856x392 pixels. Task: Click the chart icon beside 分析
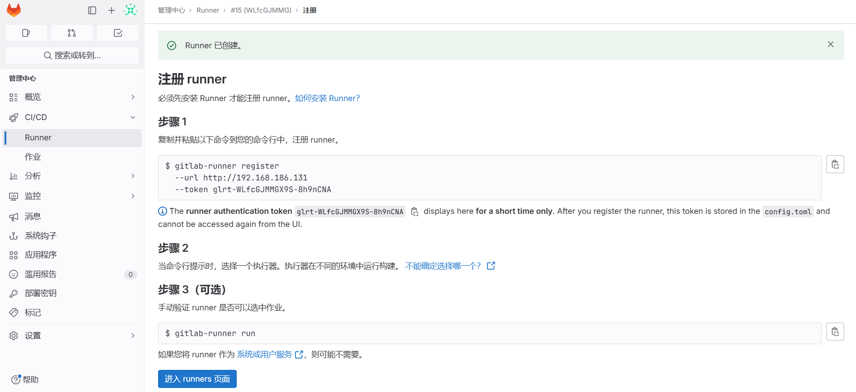(14, 176)
